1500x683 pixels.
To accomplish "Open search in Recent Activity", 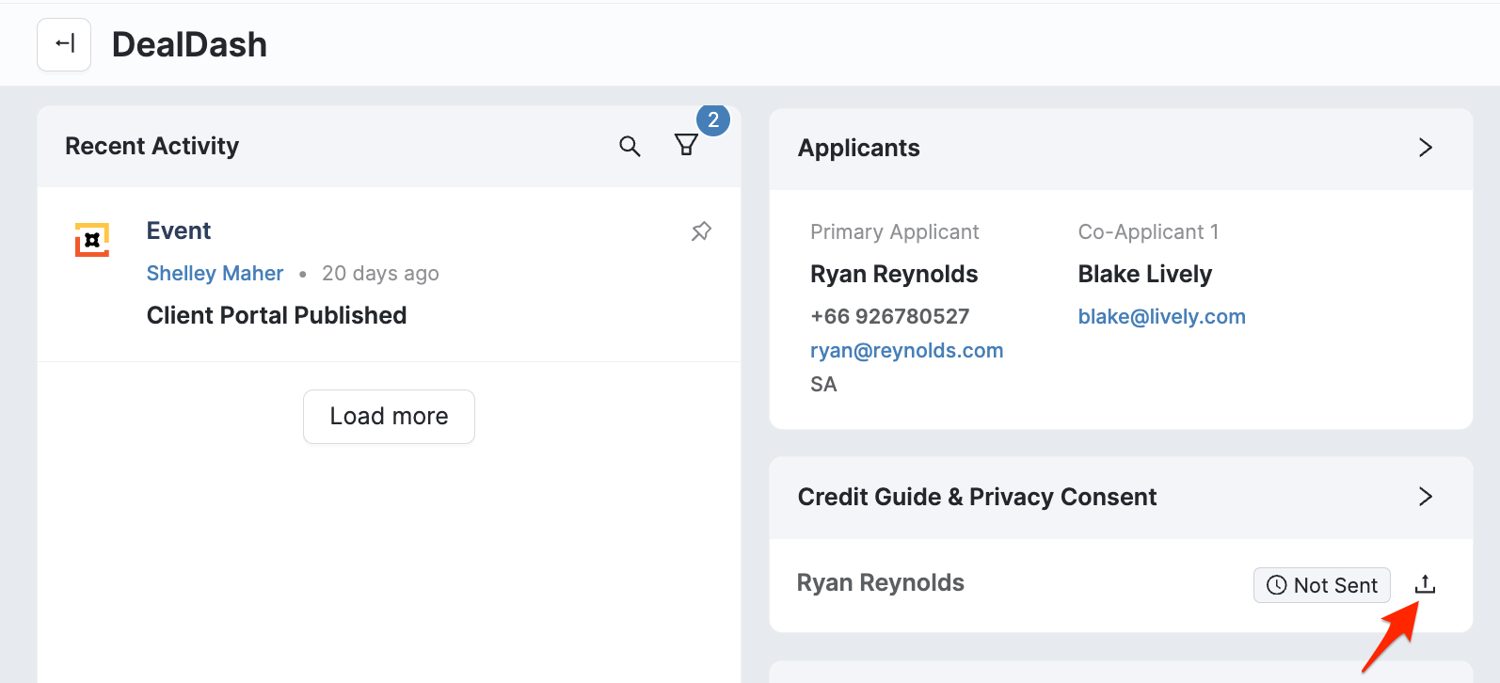I will pyautogui.click(x=630, y=146).
